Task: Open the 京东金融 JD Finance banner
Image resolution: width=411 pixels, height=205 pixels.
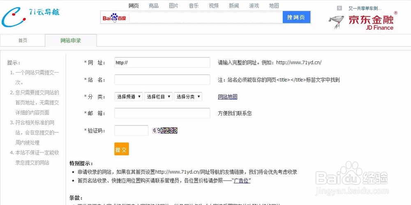Action: (363, 21)
